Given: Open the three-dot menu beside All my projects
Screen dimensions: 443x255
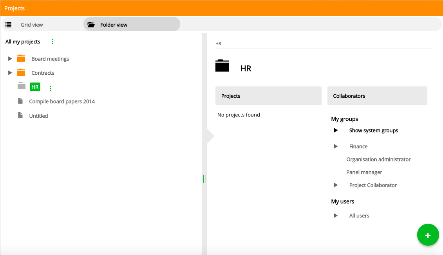Looking at the screenshot, I should (x=52, y=41).
